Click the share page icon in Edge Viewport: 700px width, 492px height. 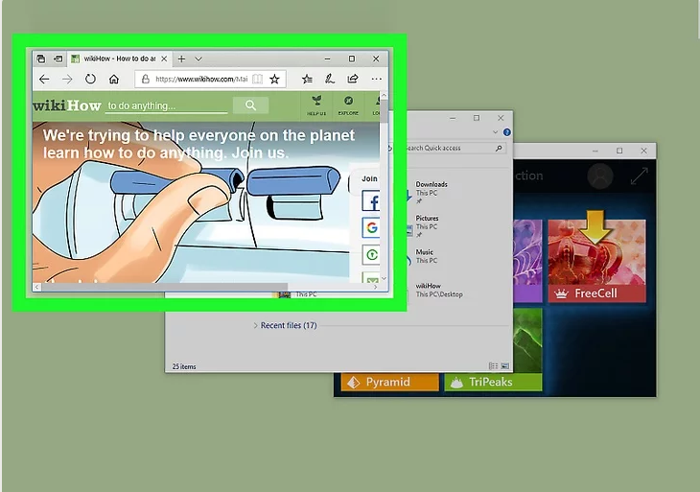(x=353, y=79)
